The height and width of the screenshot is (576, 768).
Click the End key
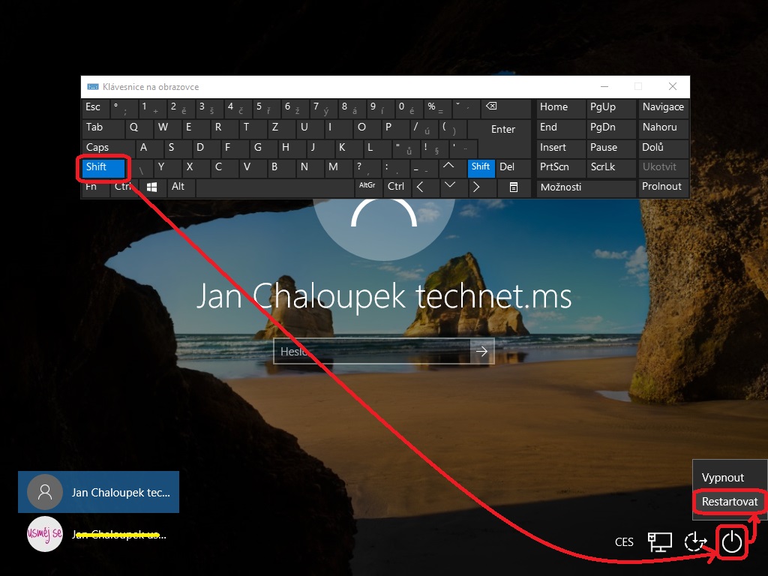coord(561,127)
